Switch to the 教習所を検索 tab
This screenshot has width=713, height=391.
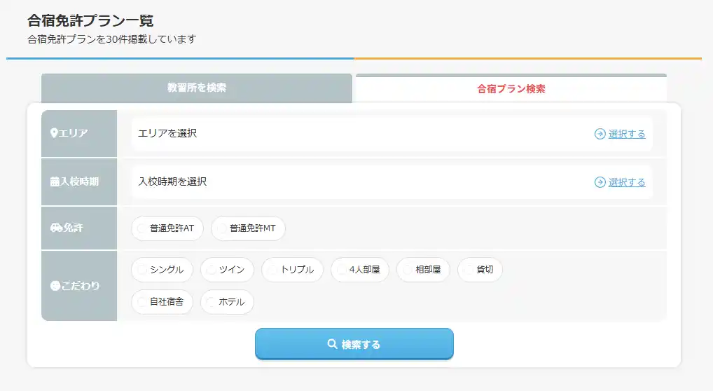[x=196, y=88]
